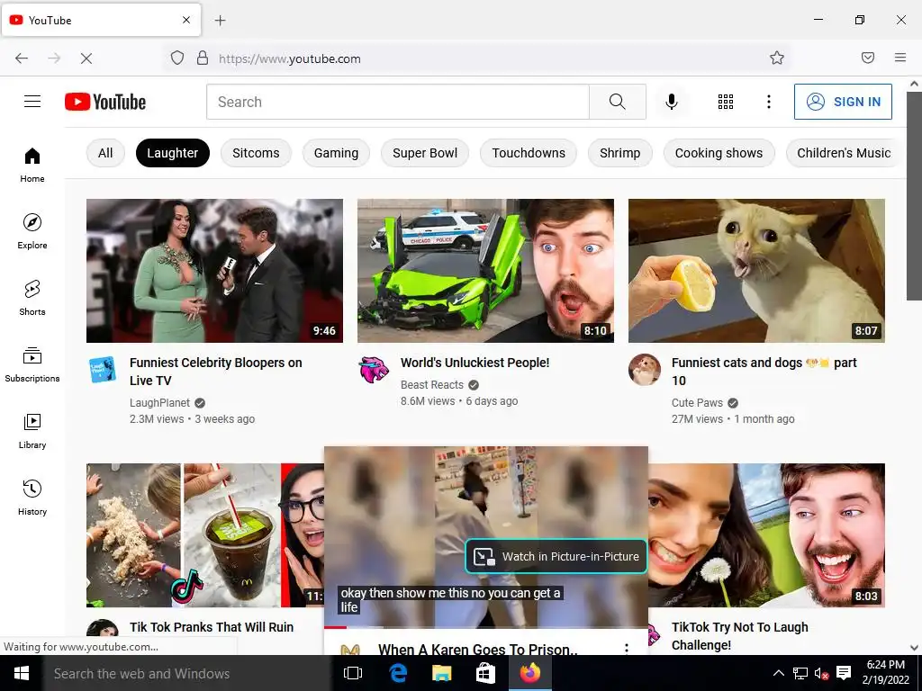Open TikTok Try Not To Laugh title
922x691 pixels.
point(740,636)
